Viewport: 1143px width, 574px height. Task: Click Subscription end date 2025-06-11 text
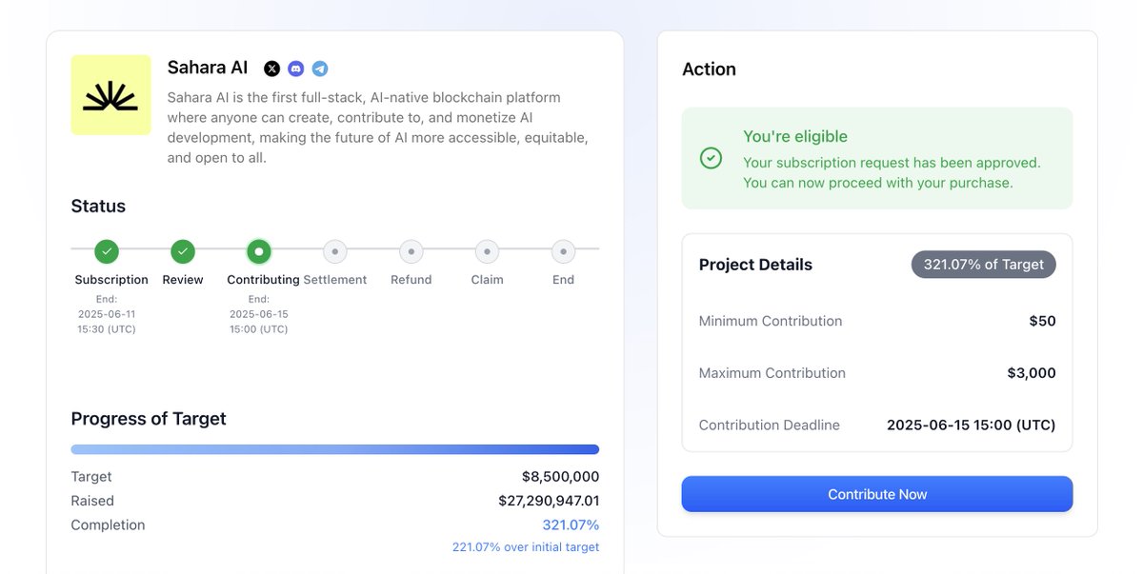[x=107, y=314]
